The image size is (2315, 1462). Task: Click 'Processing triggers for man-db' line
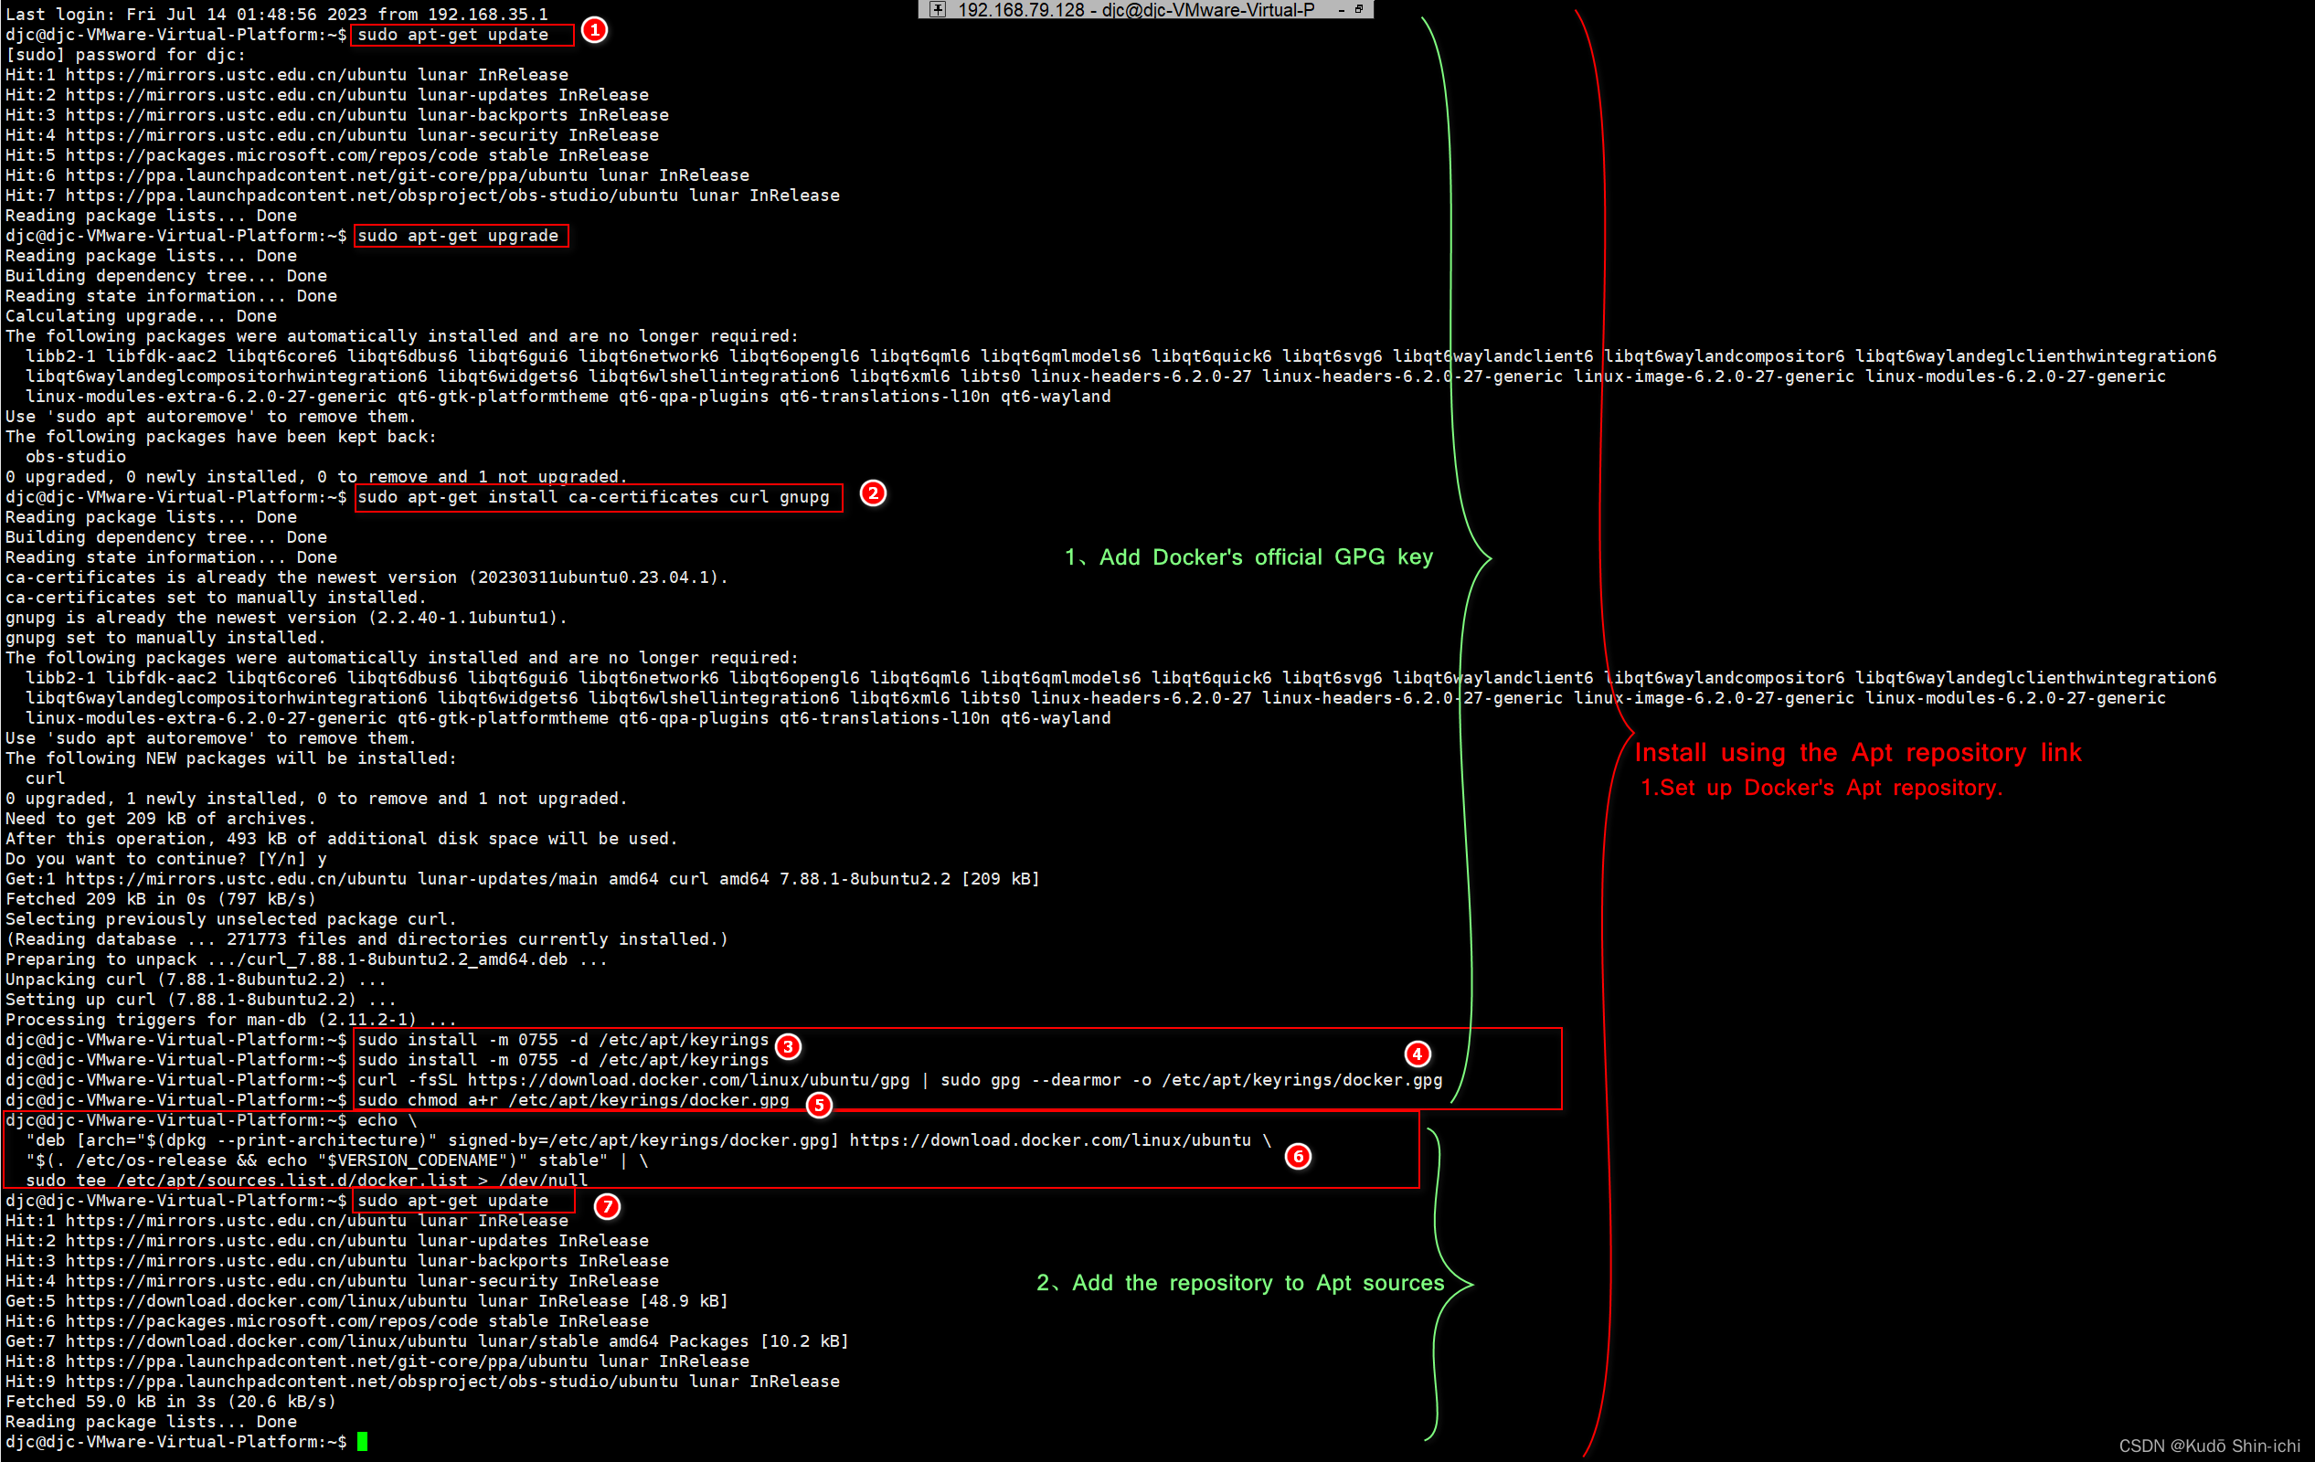[230, 1020]
